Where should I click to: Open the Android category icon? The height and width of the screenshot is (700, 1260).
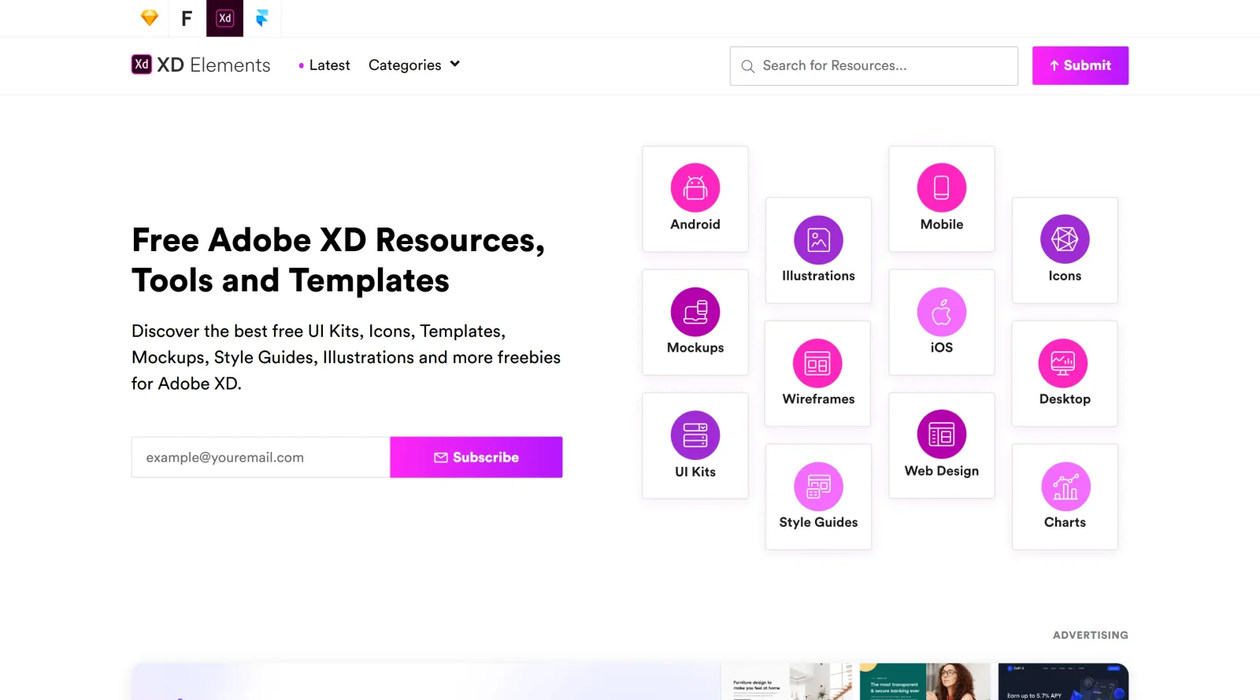tap(695, 187)
